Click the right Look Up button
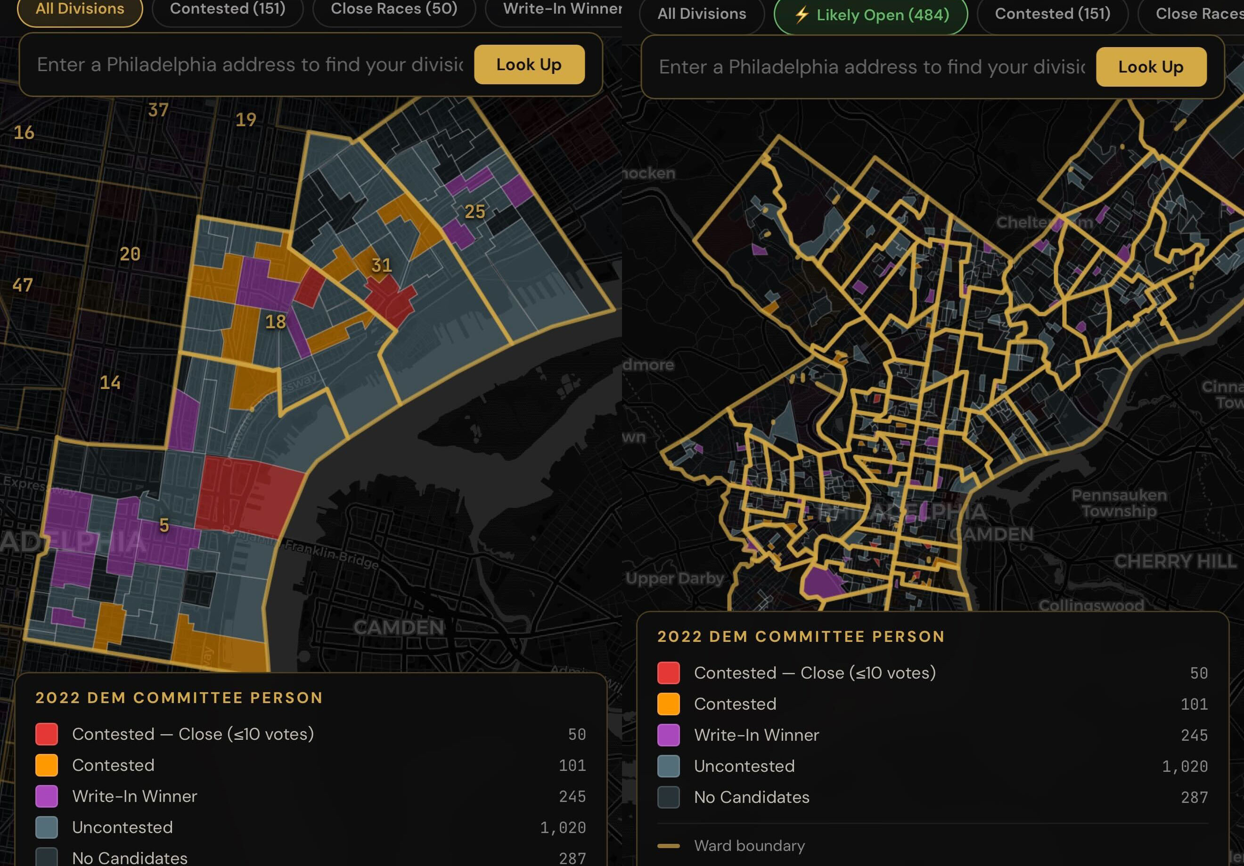Image resolution: width=1244 pixels, height=866 pixels. tap(1151, 66)
